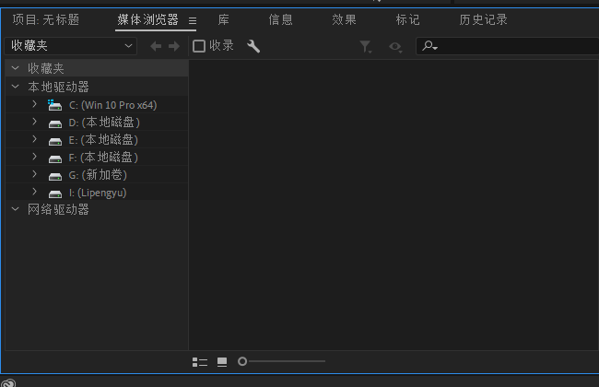Click the forward navigation arrow
This screenshot has width=599, height=387.
[173, 46]
